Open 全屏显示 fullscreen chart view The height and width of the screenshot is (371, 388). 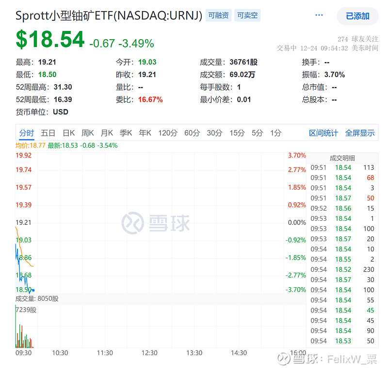pyautogui.click(x=360, y=133)
